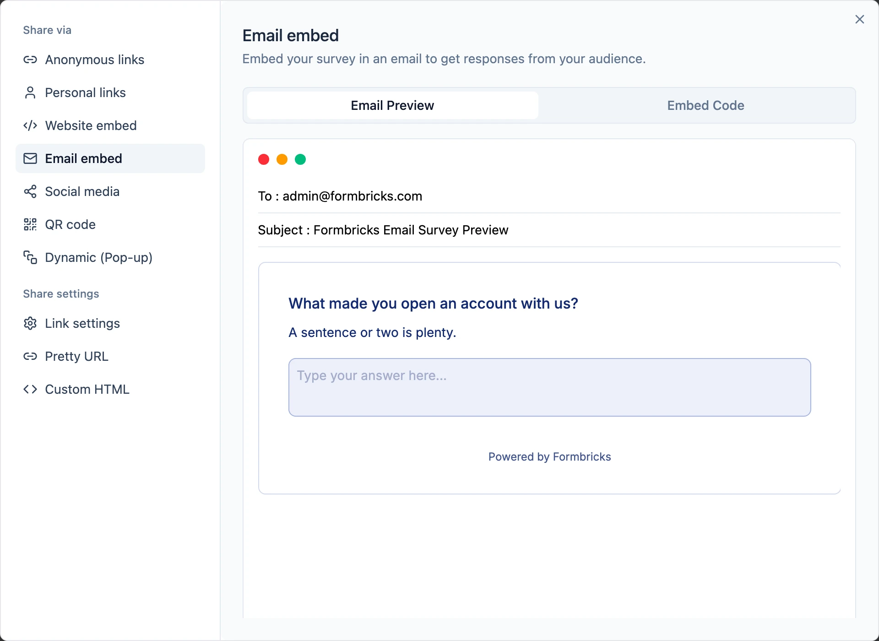Viewport: 879px width, 641px height.
Task: Open Custom HTML settings
Action: point(110,389)
